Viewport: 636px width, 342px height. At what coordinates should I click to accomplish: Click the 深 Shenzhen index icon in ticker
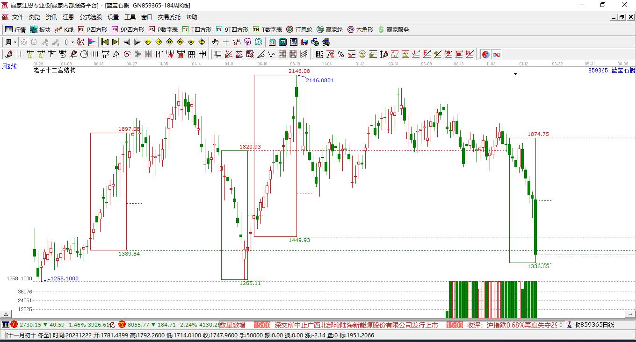click(x=122, y=324)
